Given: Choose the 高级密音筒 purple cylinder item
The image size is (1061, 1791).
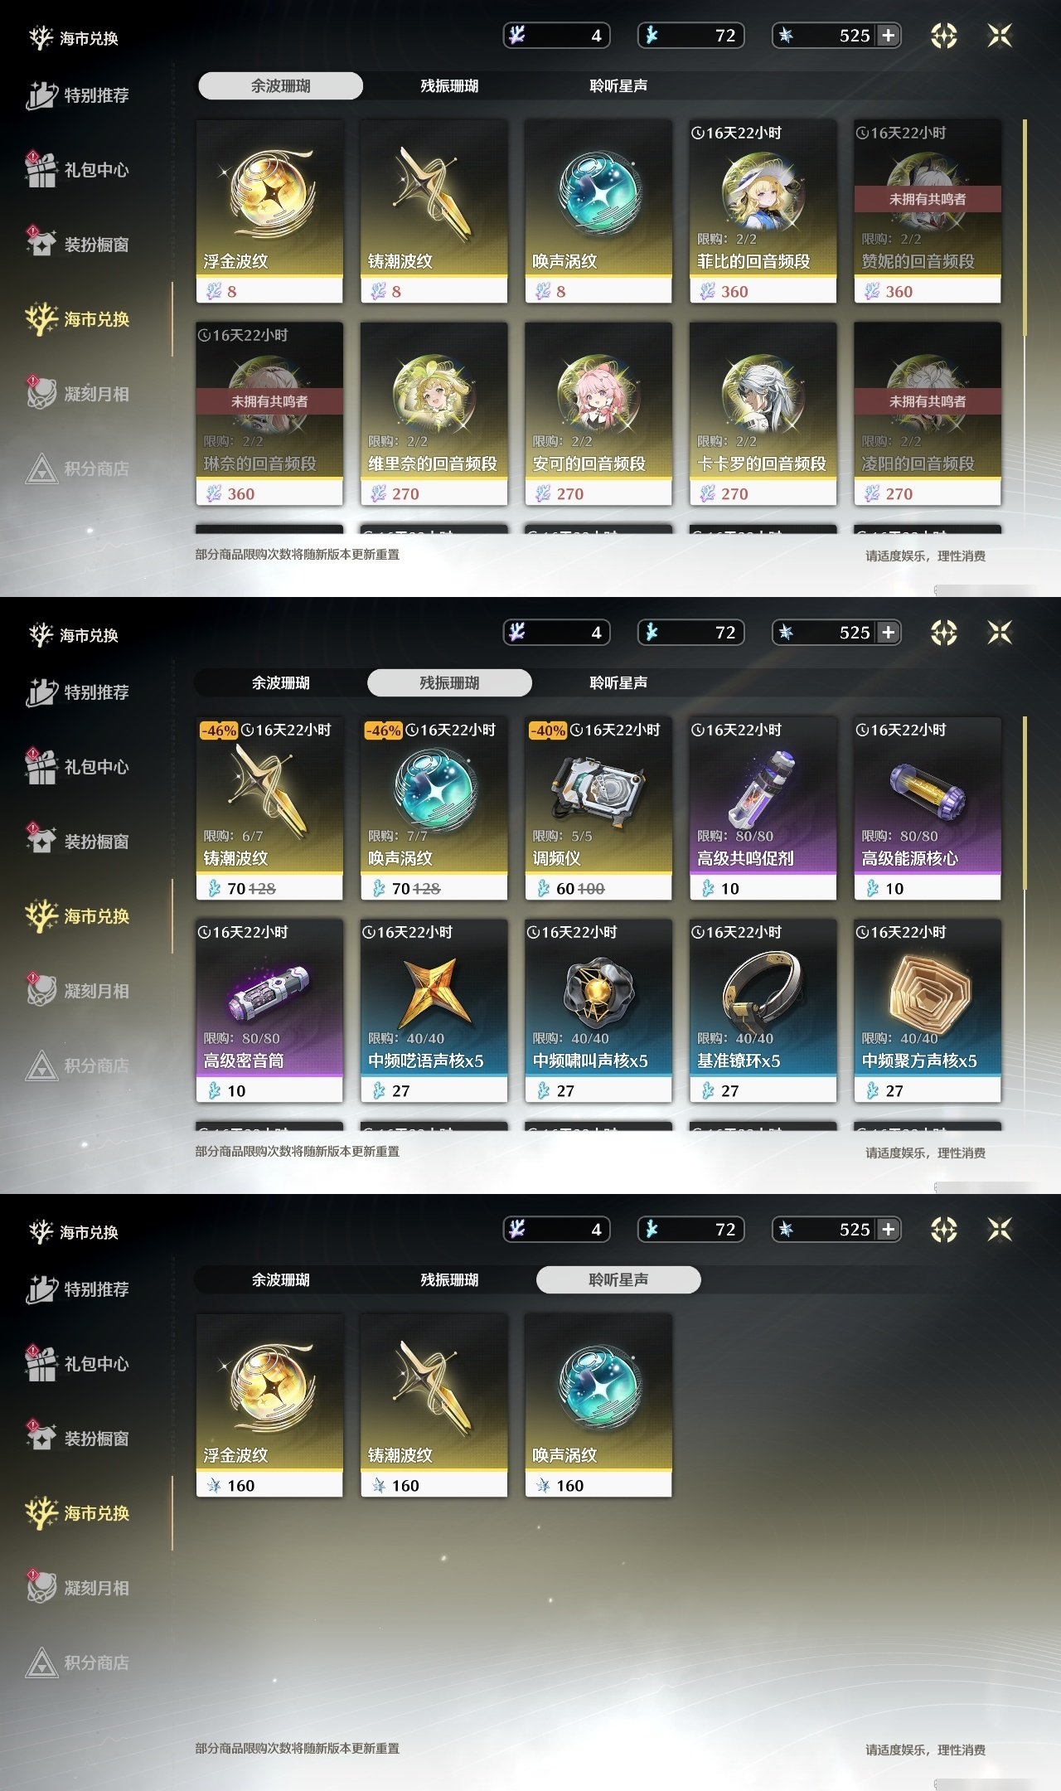Looking at the screenshot, I should [269, 1011].
